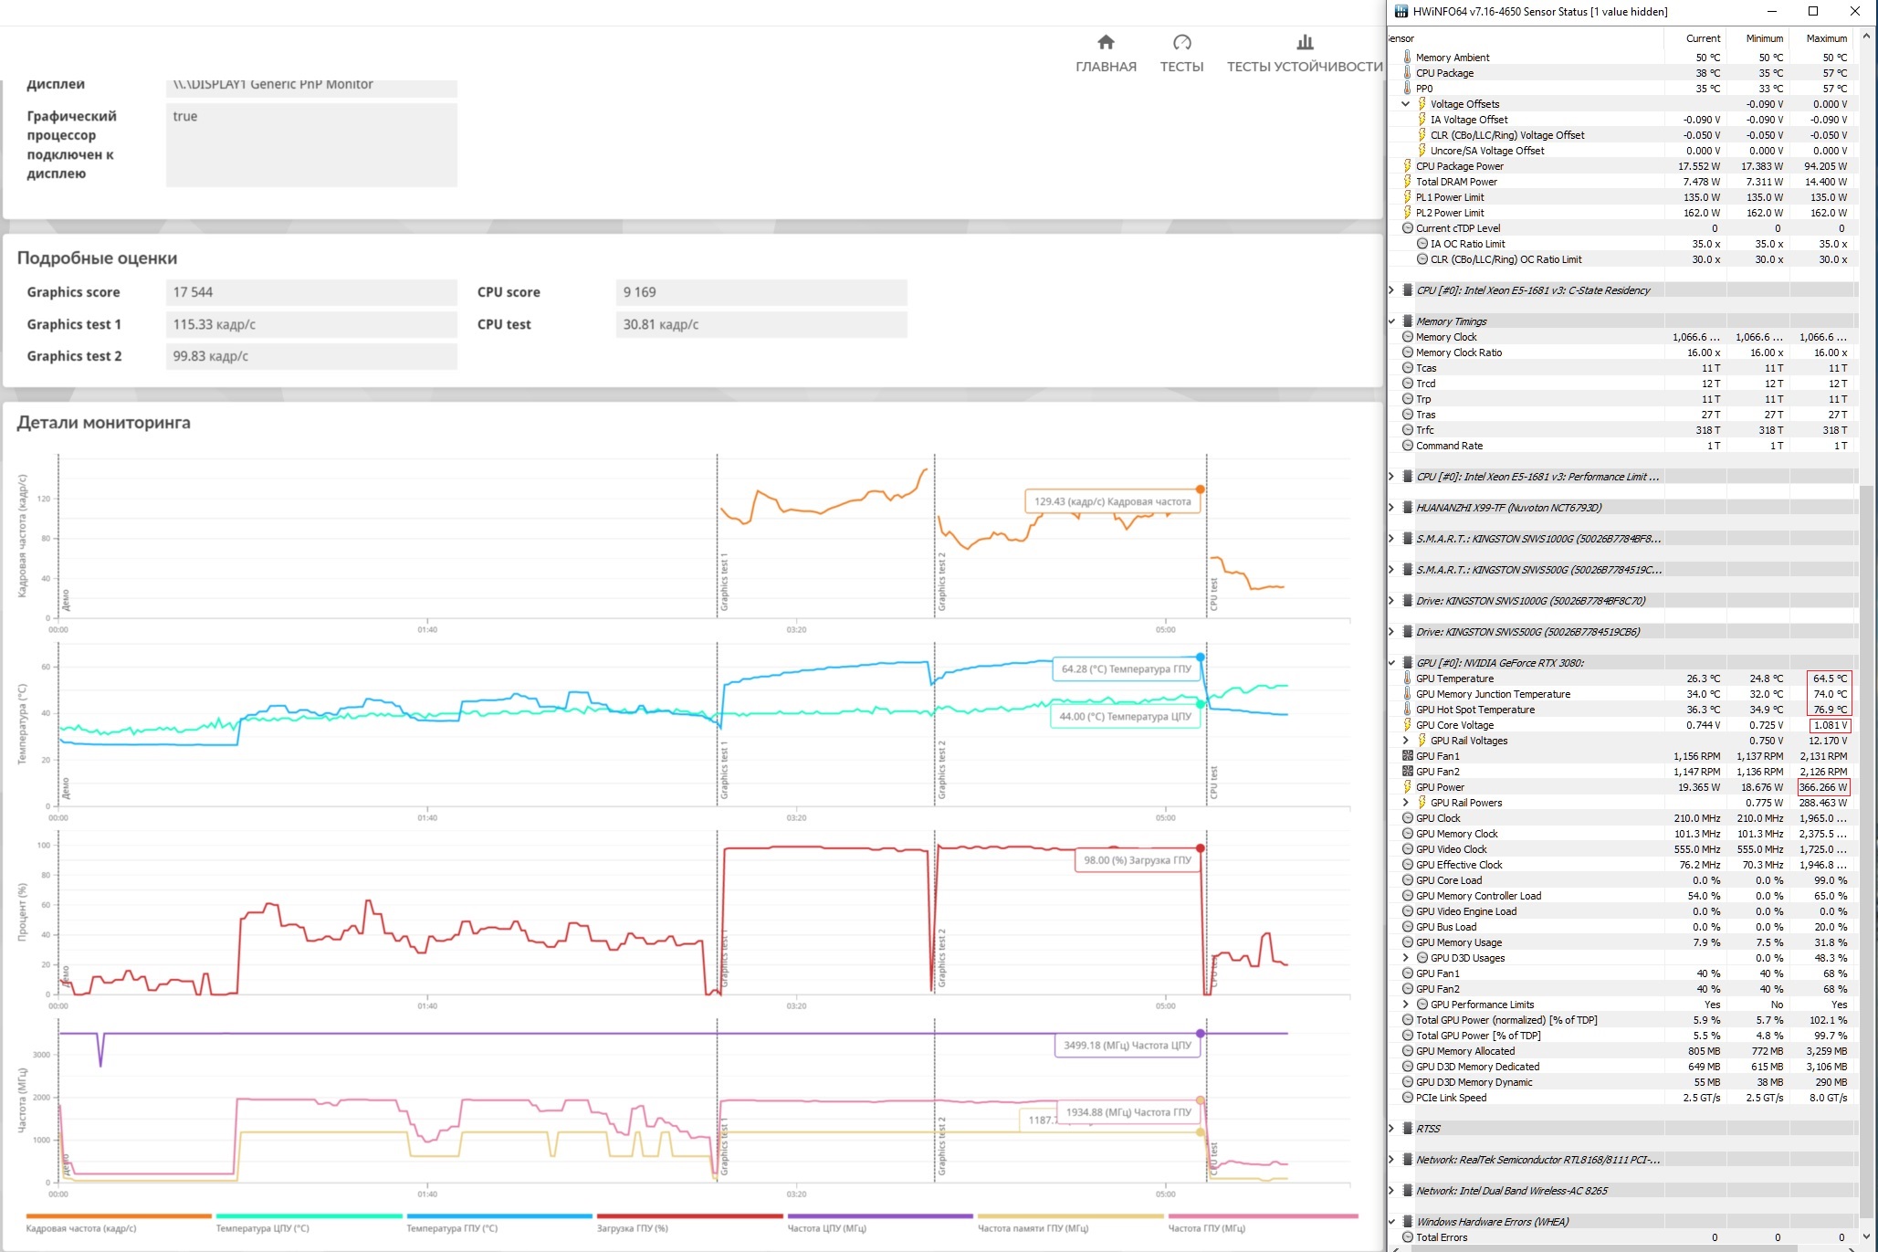1878x1252 pixels.
Task: Click the lightning icon beside CPU Package Power
Action: pos(1407,166)
